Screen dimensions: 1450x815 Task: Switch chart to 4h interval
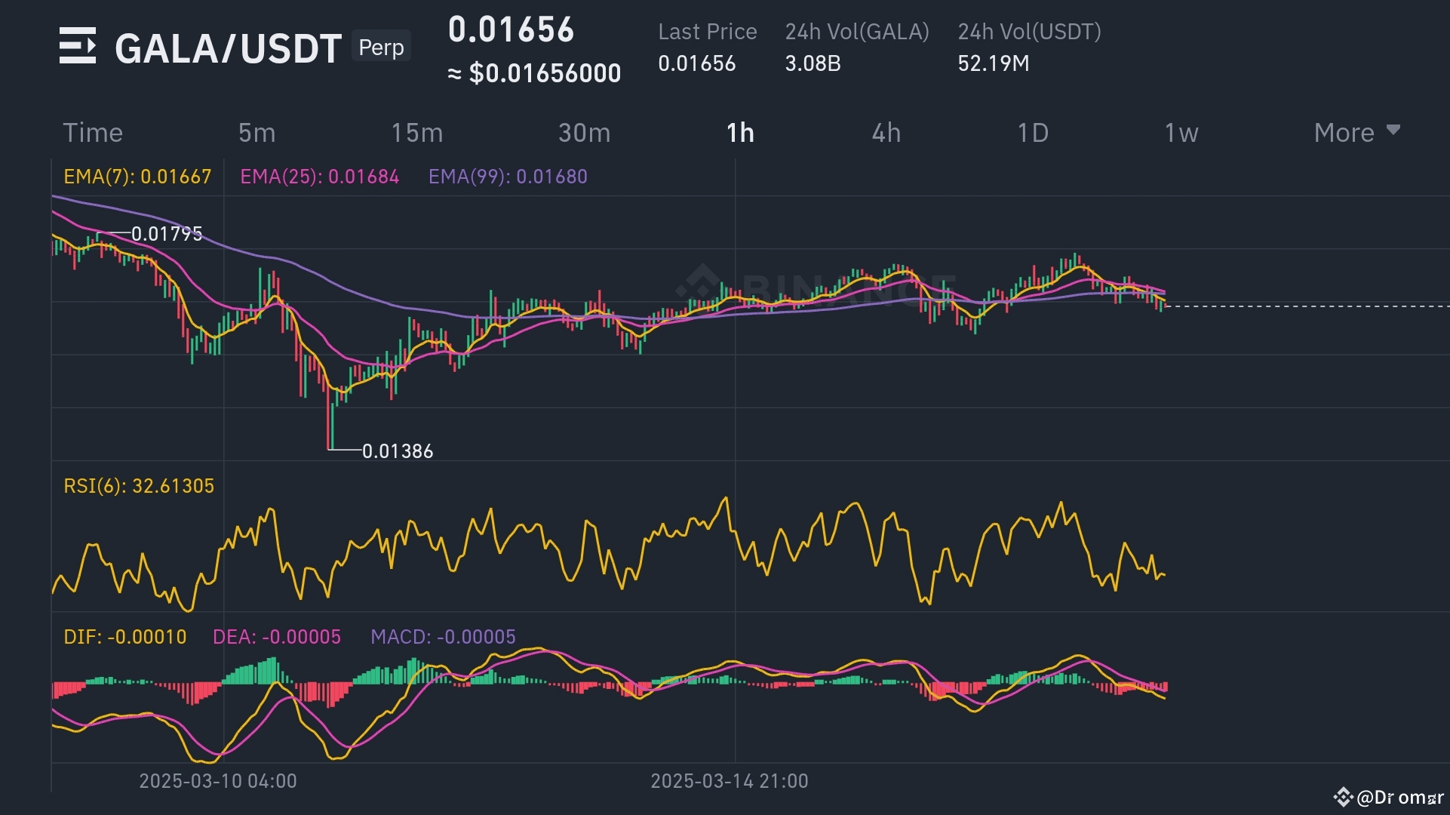tap(886, 133)
